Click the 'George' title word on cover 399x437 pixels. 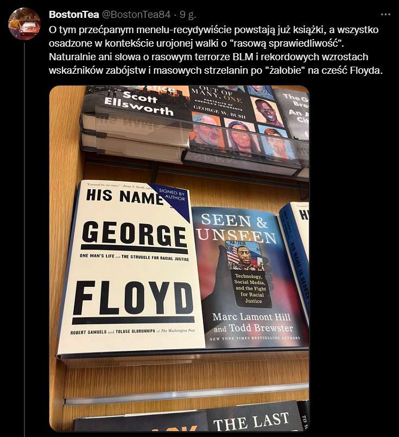134,235
